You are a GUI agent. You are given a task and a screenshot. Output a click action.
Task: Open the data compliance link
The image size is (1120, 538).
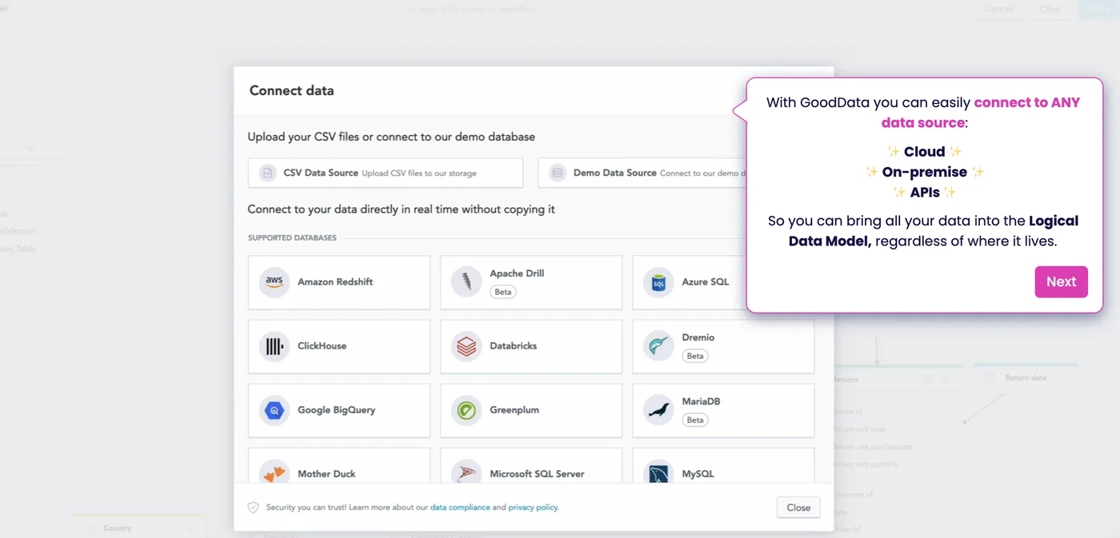(460, 508)
